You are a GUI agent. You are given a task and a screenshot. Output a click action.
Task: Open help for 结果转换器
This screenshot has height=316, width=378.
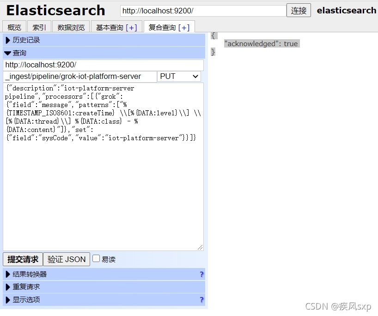201,274
